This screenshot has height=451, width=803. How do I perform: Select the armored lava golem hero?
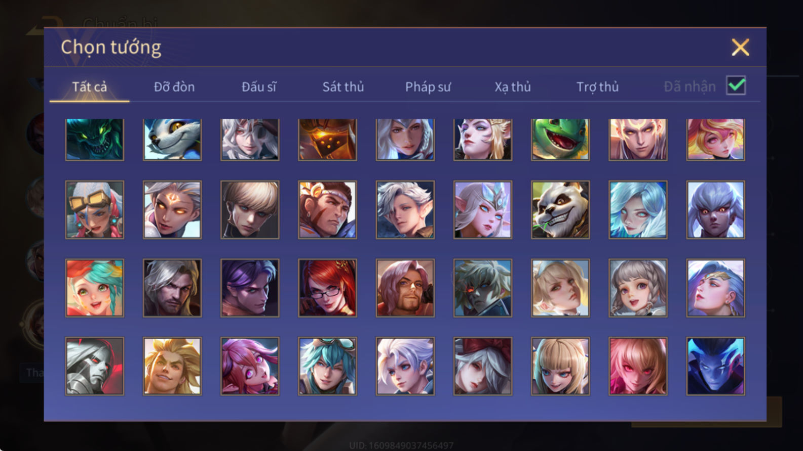(x=327, y=140)
